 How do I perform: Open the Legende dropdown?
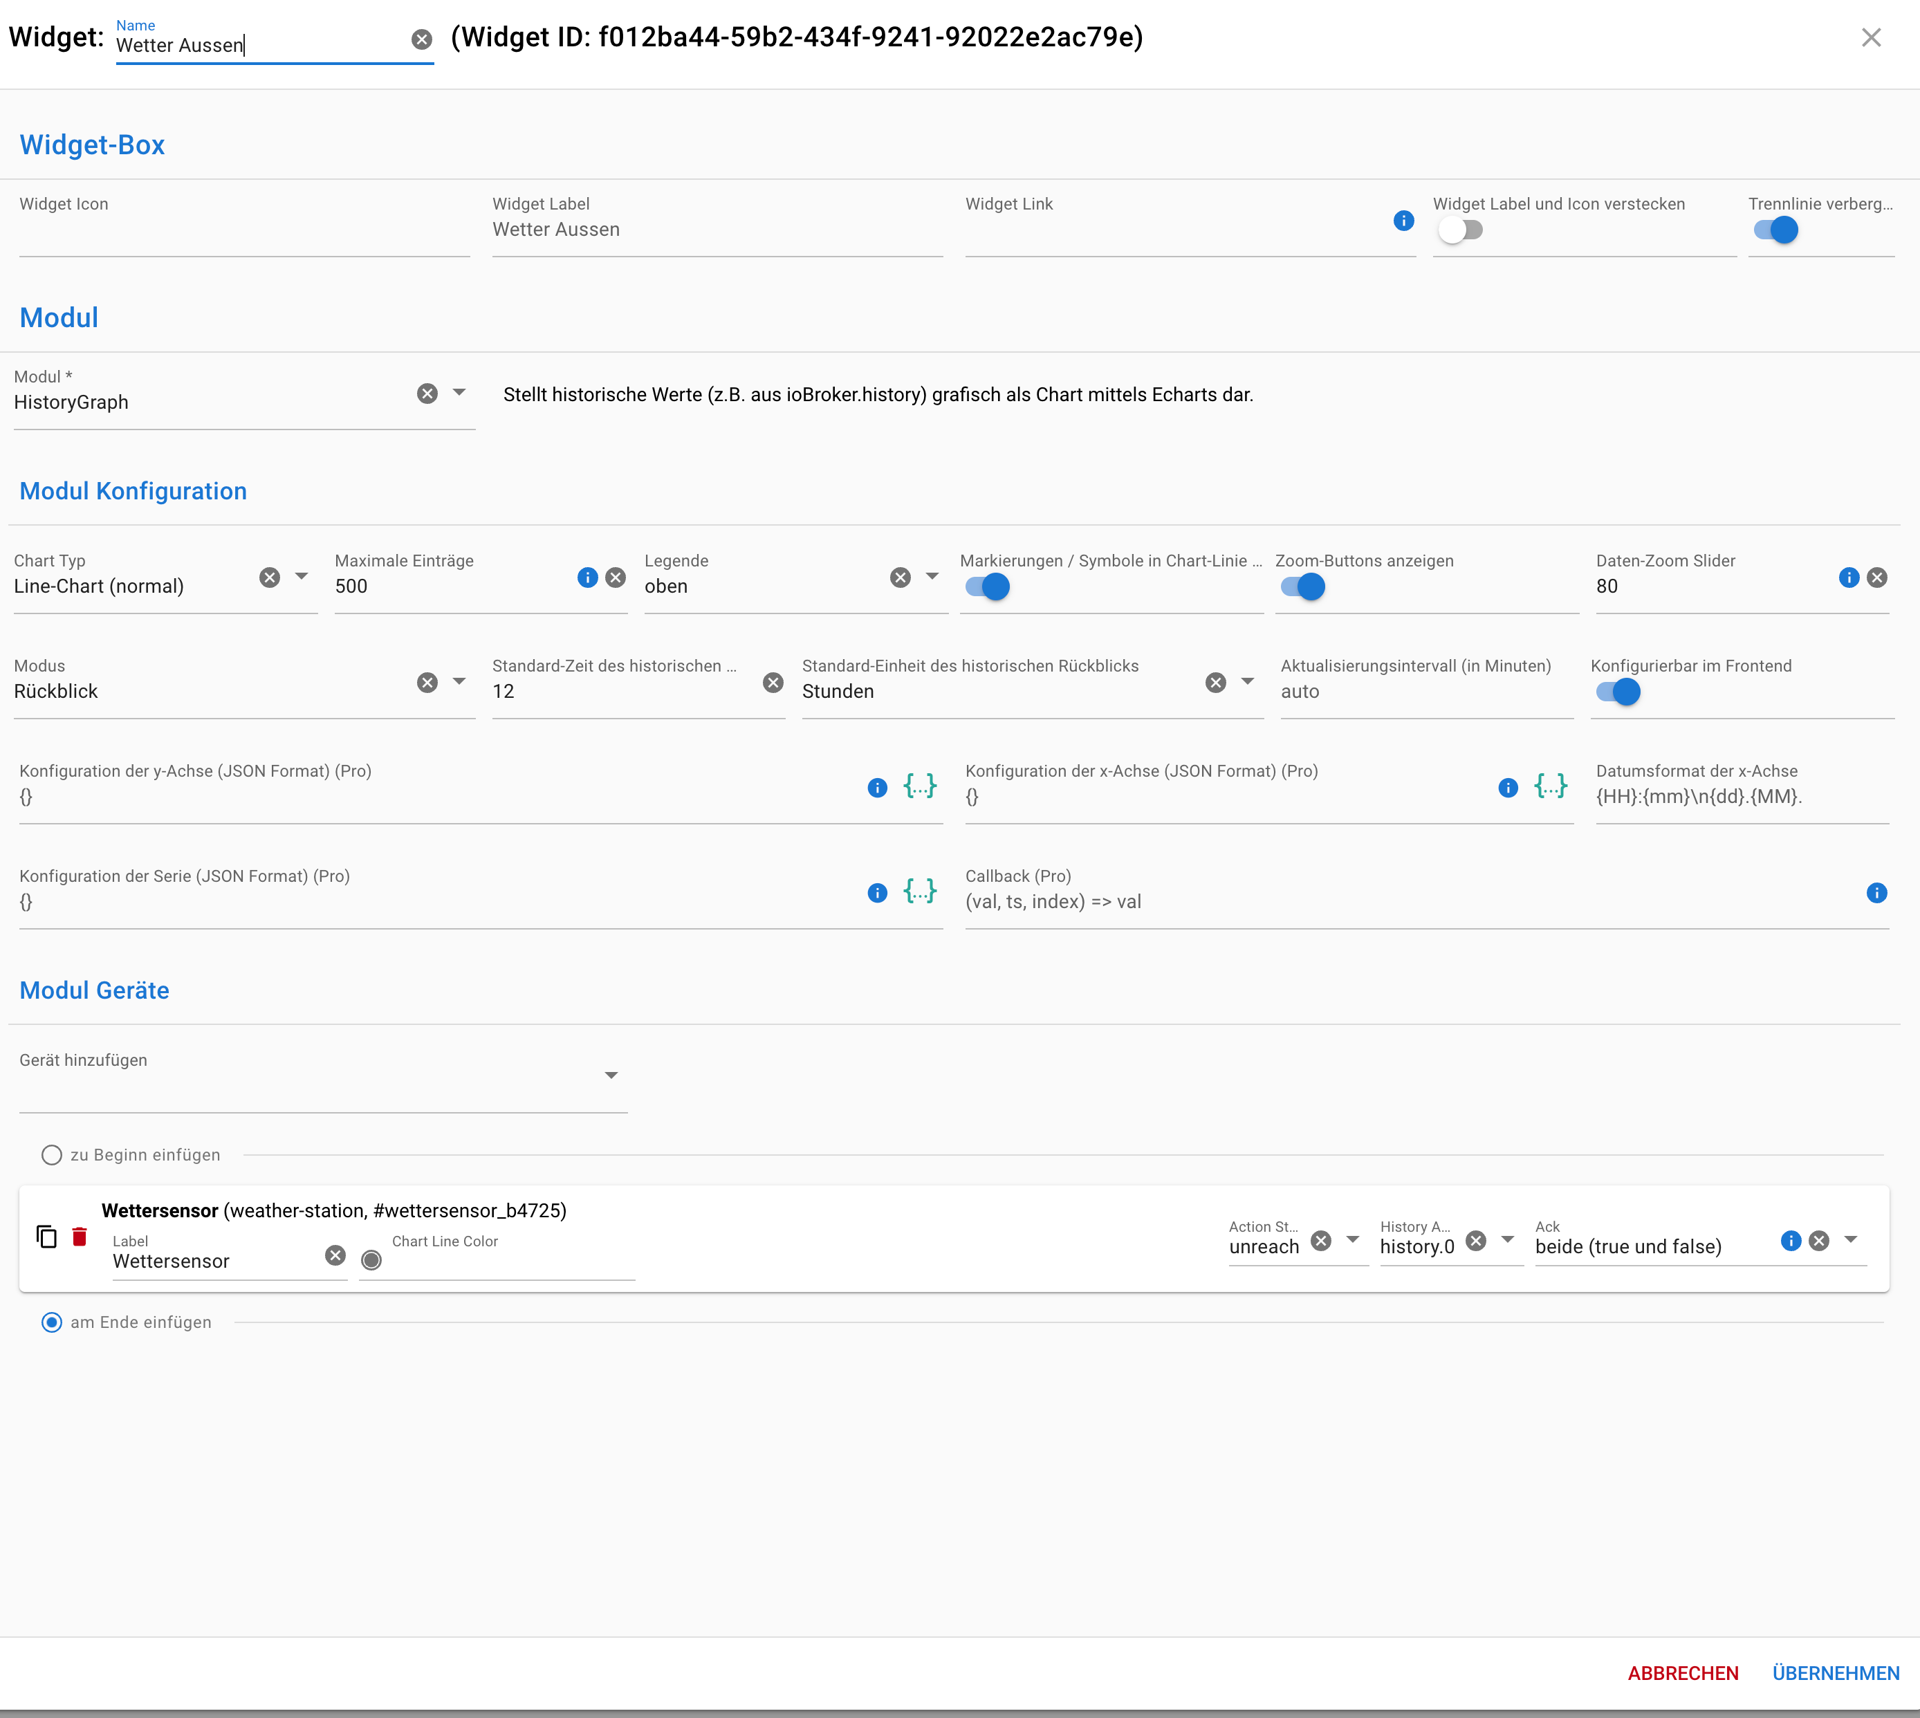(932, 577)
